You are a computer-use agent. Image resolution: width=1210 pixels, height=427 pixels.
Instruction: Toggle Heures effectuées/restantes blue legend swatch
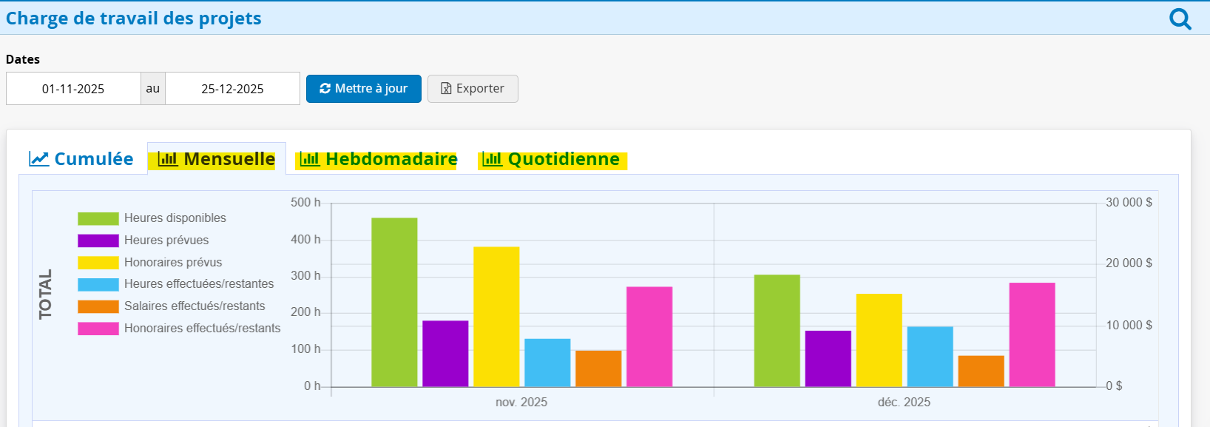point(98,284)
